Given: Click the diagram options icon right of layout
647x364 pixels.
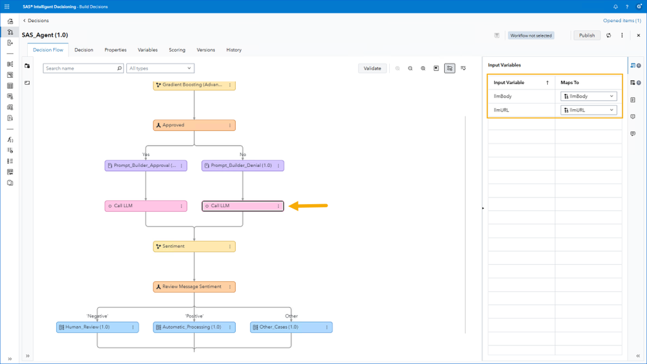Looking at the screenshot, I should (x=463, y=68).
